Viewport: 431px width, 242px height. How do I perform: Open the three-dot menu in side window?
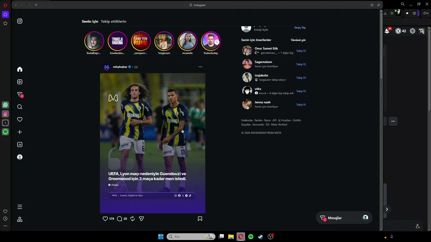click(393, 121)
